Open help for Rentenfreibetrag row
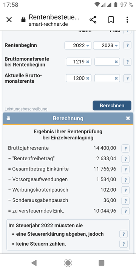Screen dimensions: 136x272 click(x=125, y=159)
